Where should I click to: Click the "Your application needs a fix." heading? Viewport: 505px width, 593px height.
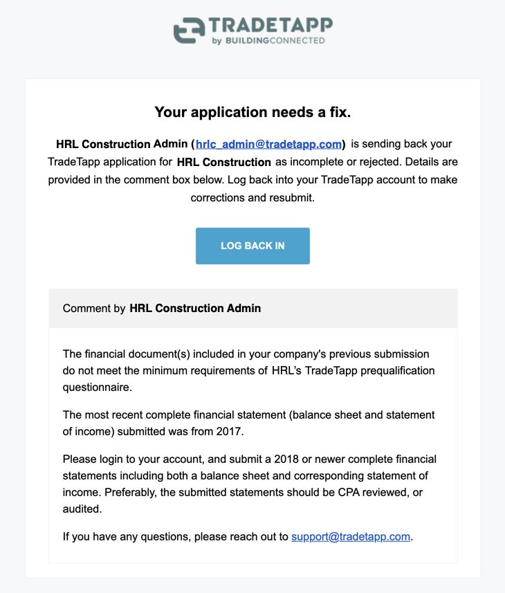pos(252,112)
